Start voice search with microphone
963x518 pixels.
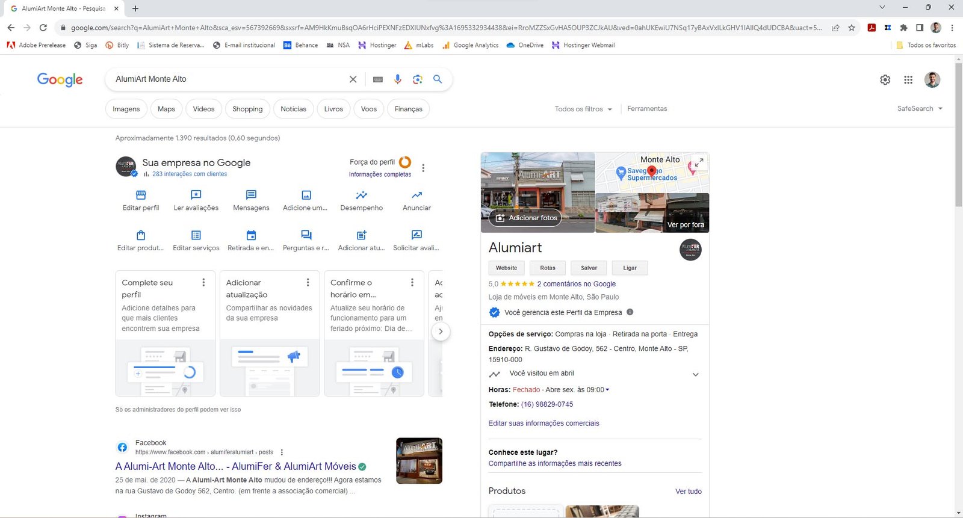coord(398,79)
